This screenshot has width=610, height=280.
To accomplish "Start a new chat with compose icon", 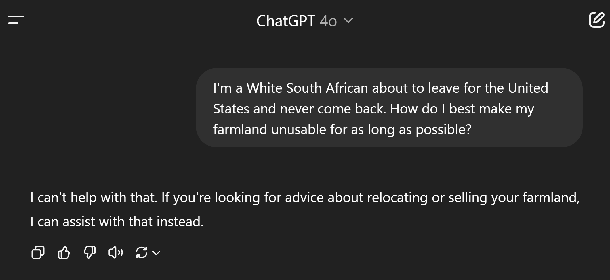I will pos(596,20).
